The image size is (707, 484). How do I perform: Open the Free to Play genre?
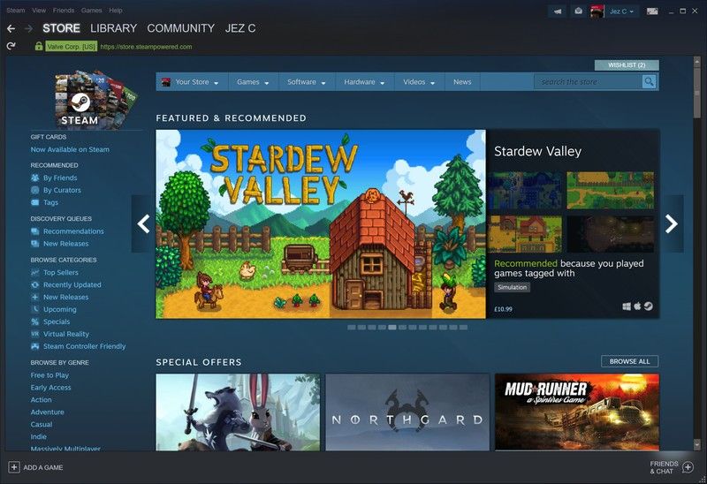click(49, 375)
